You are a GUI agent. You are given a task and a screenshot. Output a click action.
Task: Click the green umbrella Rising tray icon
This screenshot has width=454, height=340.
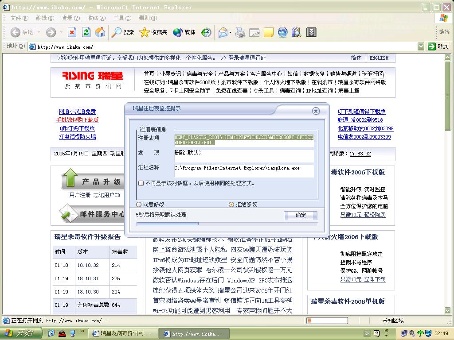click(x=420, y=333)
